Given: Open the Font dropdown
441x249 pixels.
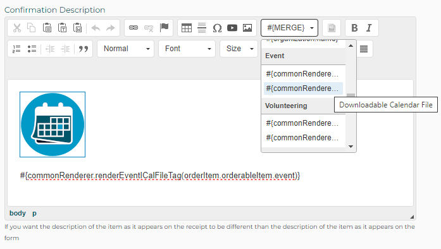Looking at the screenshot, I should [x=187, y=49].
